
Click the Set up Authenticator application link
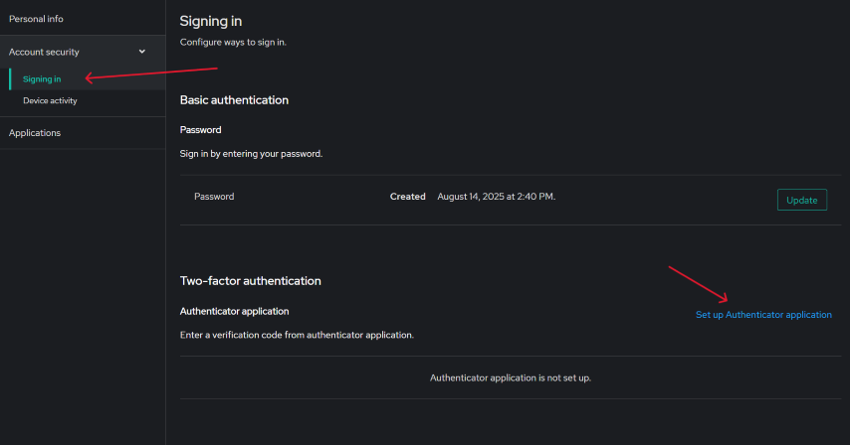763,315
